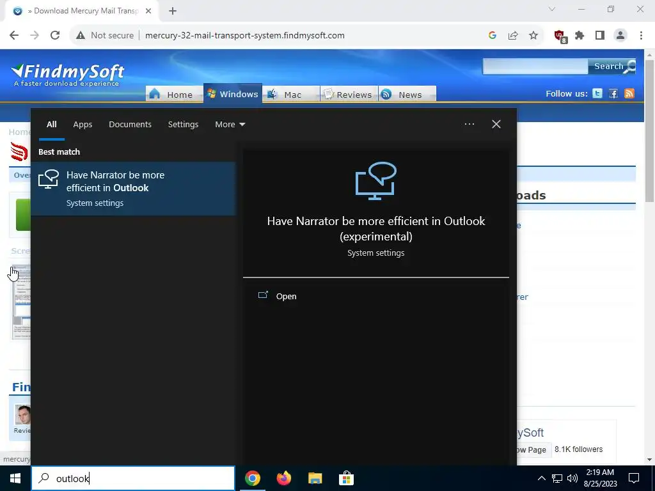This screenshot has height=491, width=655.
Task: Open the Windows Start button
Action: (x=15, y=478)
